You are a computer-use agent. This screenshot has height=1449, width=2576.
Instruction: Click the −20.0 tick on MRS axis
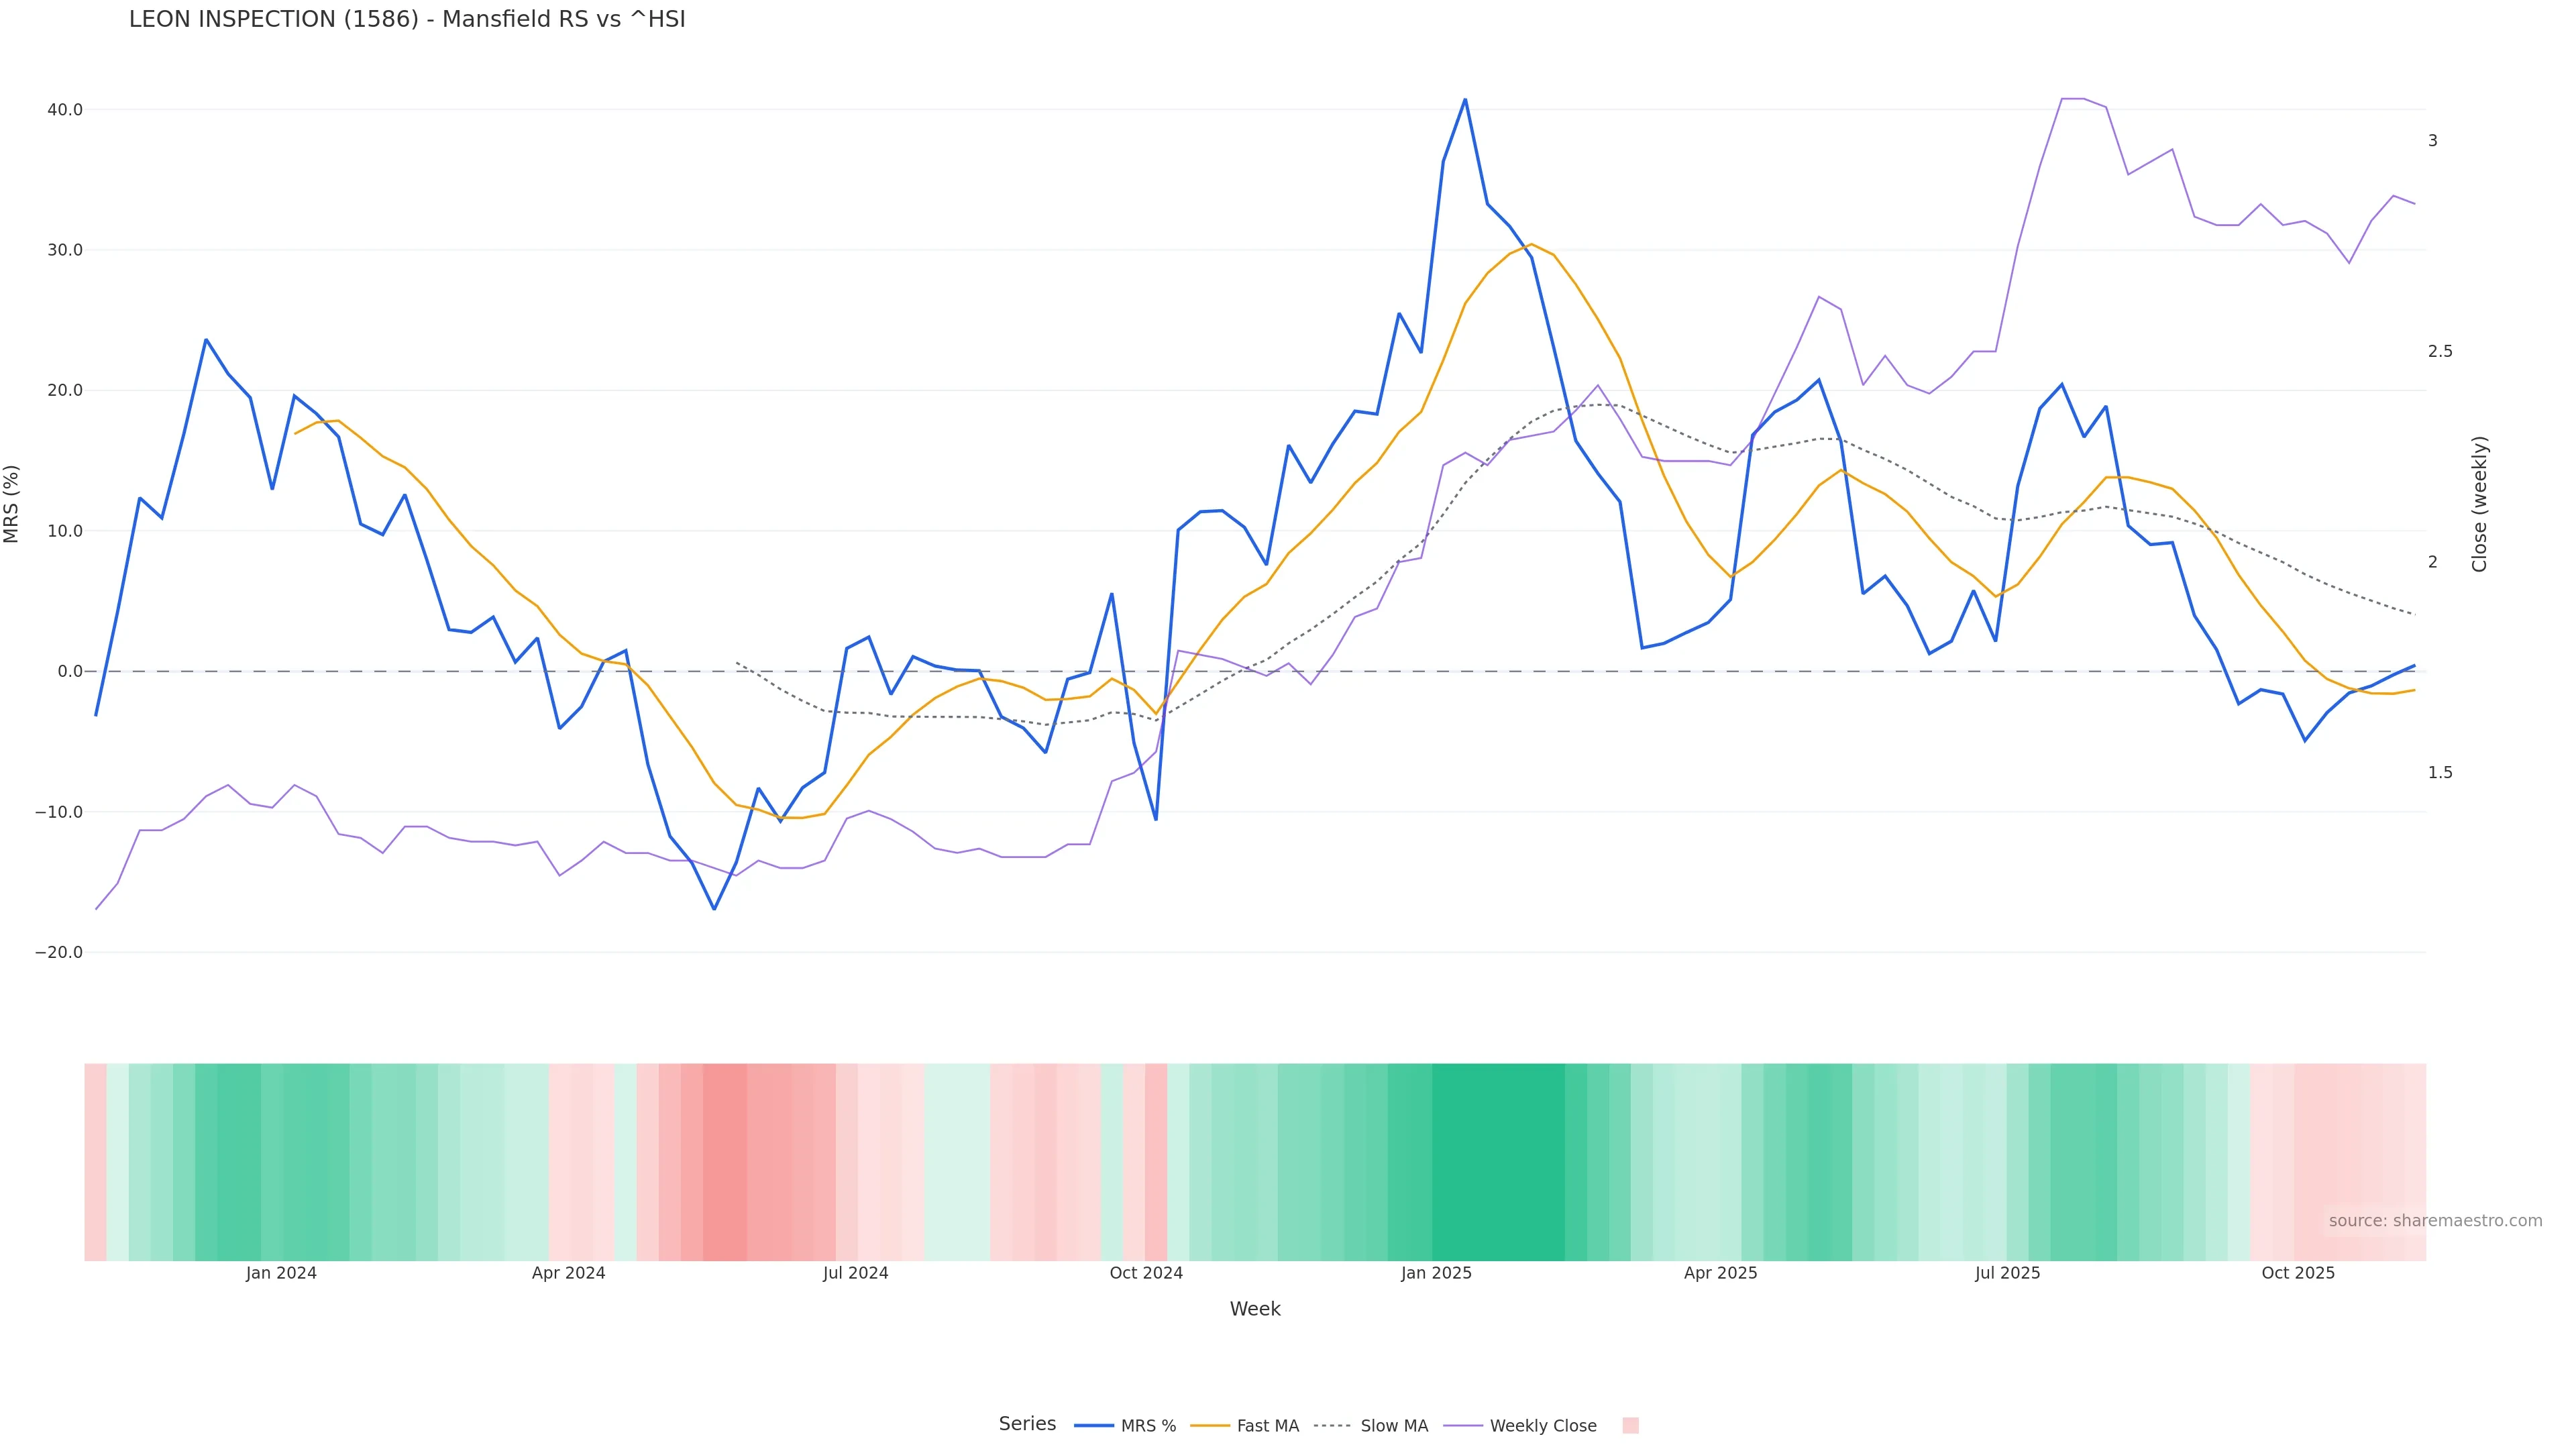[59, 953]
